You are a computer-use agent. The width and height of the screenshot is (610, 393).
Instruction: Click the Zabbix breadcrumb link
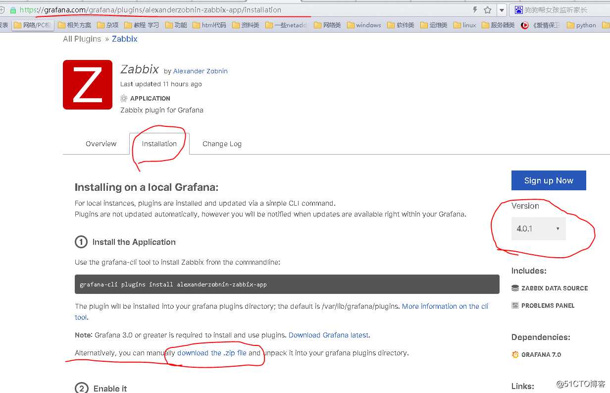coord(125,39)
